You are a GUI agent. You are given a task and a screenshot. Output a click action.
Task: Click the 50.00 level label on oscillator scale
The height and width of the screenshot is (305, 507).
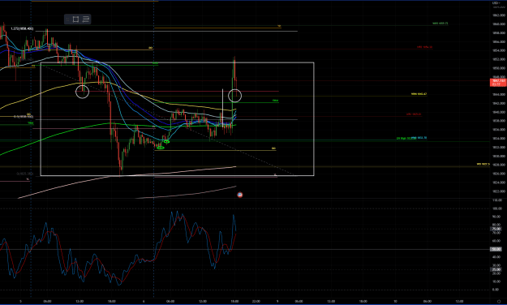496,249
